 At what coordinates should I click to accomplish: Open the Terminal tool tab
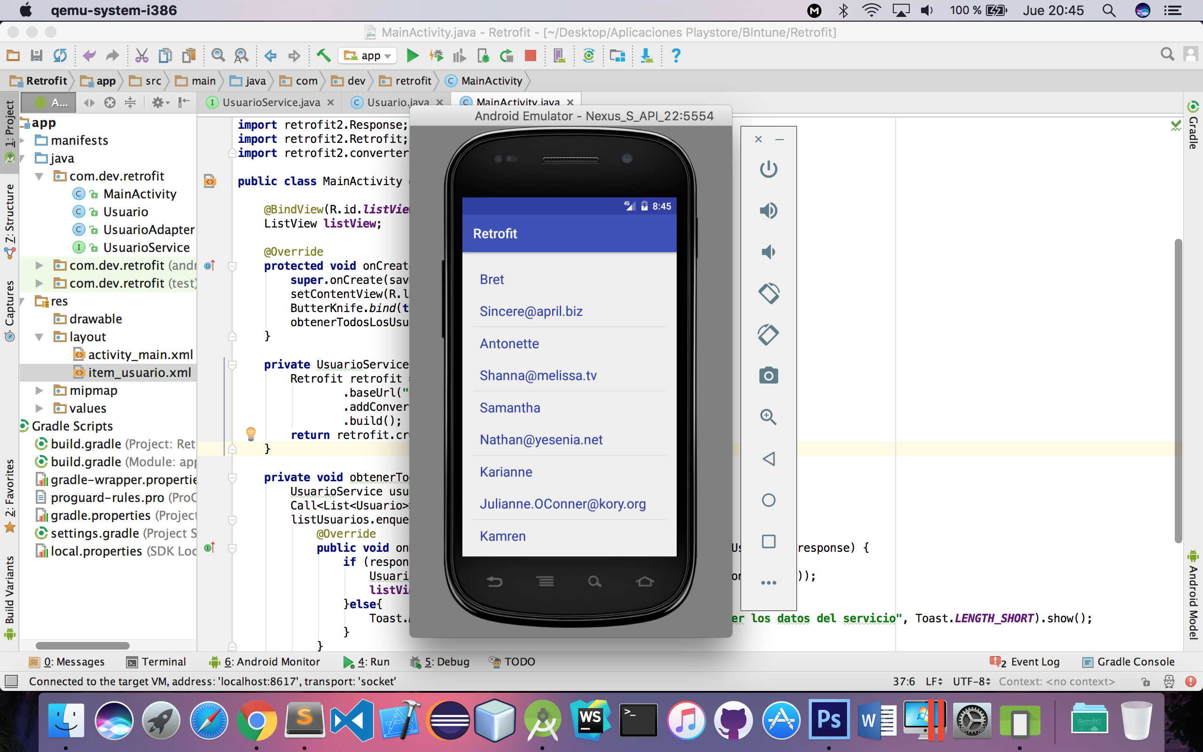pos(156,661)
